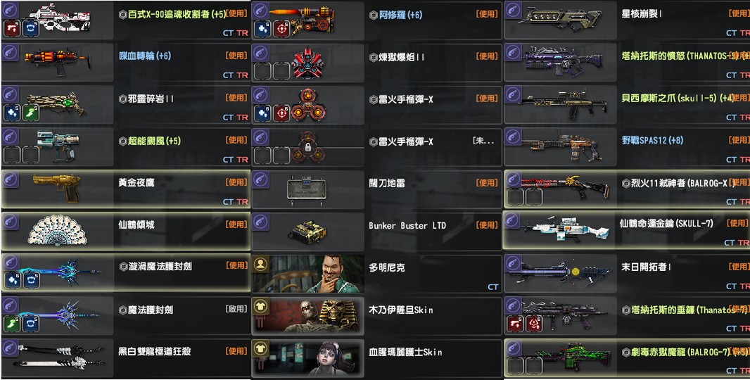Click the purple category badge on 星核崩裂I
The image size is (750, 380).
click(x=513, y=10)
